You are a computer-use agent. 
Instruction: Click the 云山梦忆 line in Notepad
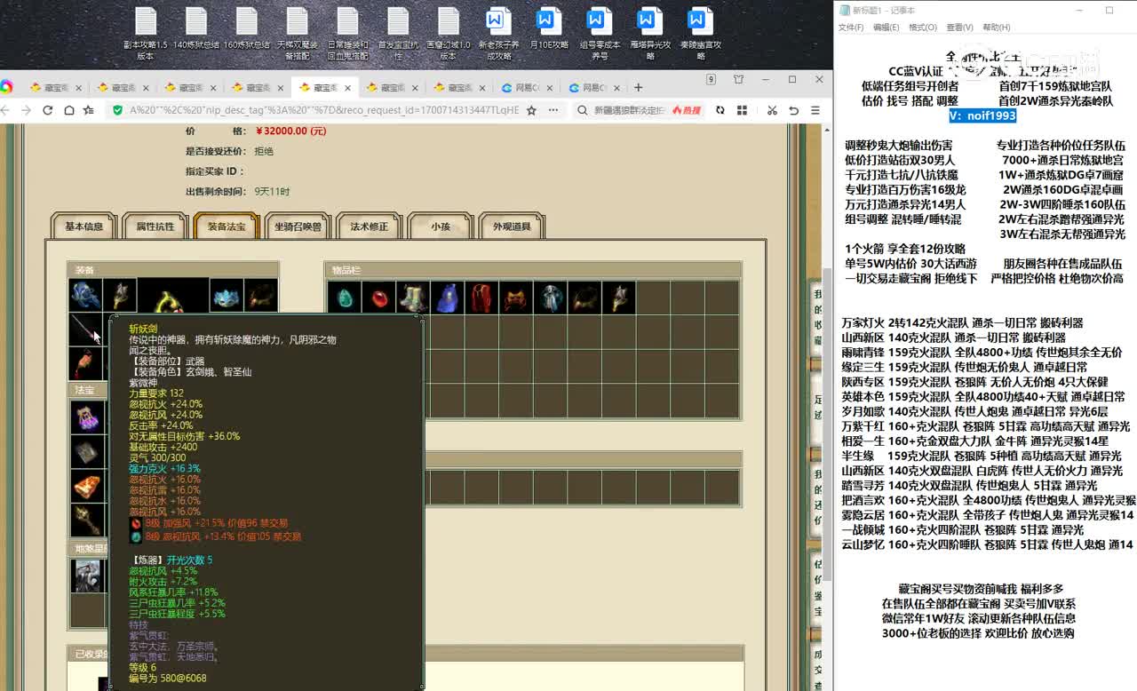[988, 544]
